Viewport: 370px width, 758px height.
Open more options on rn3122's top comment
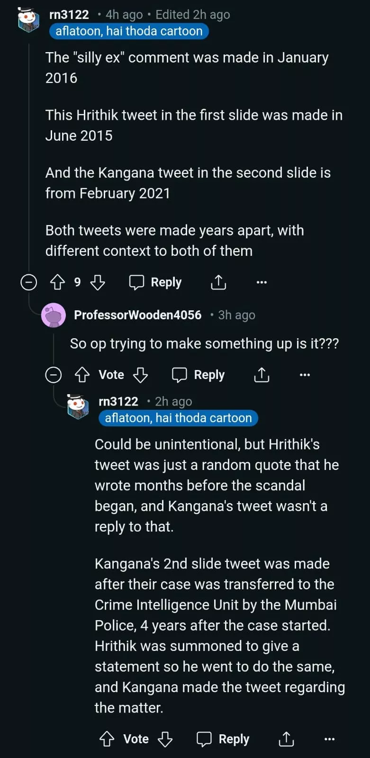(262, 282)
